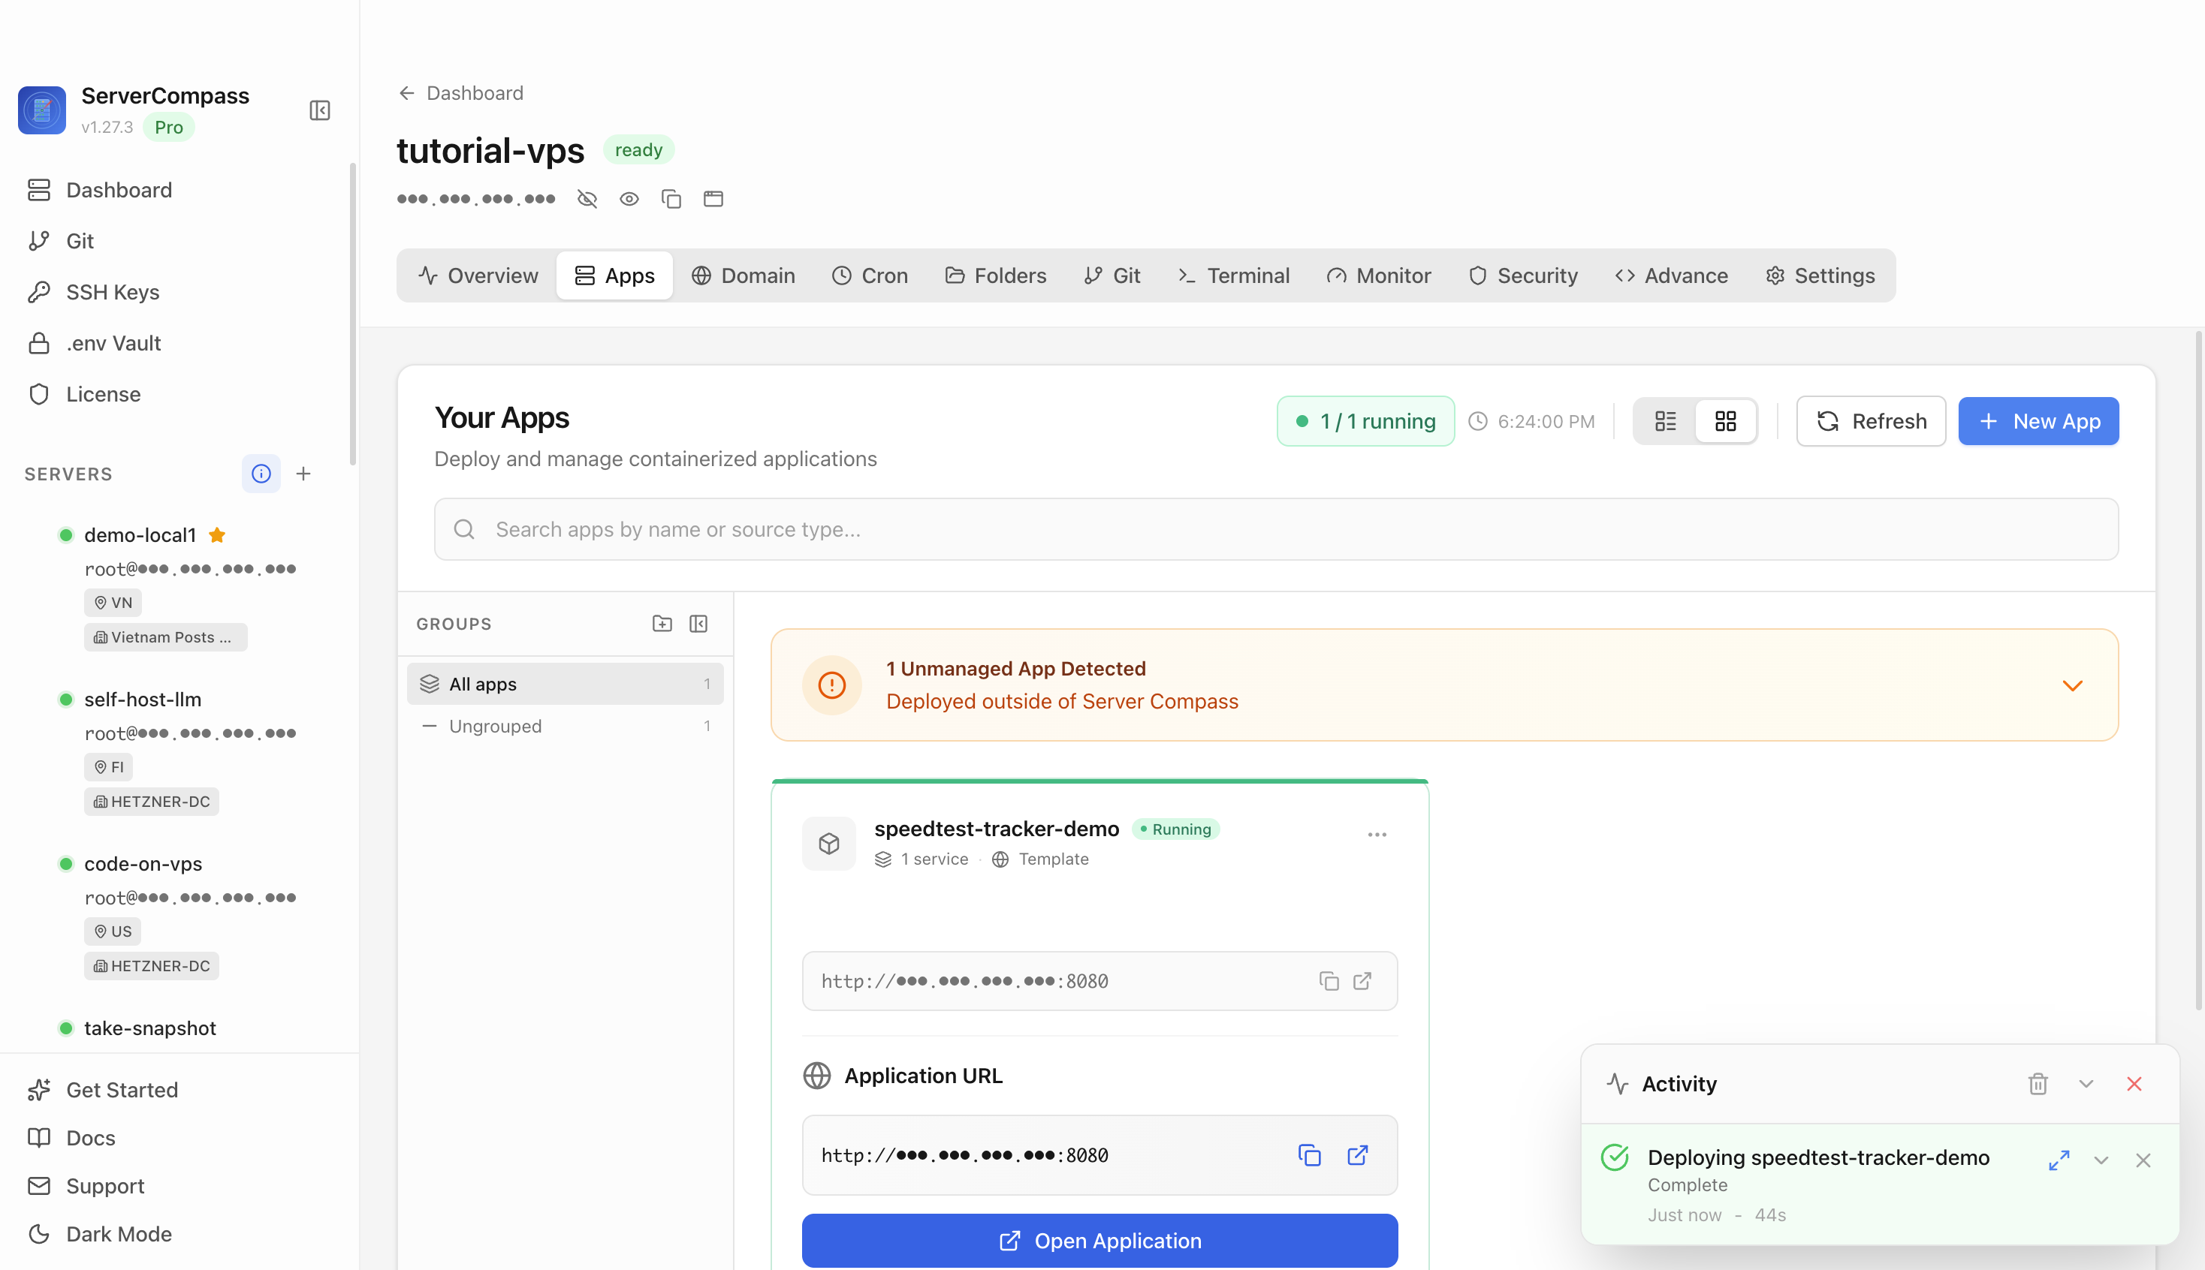
Task: Open speedtest-tracker-demo more options menu
Action: tap(1377, 835)
